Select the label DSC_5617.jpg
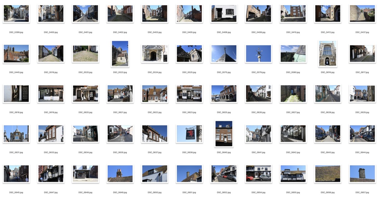Screen dimensions: 378x197 362,72
